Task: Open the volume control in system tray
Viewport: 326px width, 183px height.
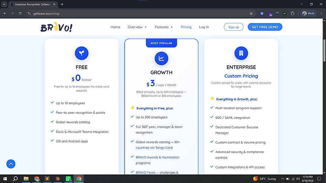Action: click(298, 179)
